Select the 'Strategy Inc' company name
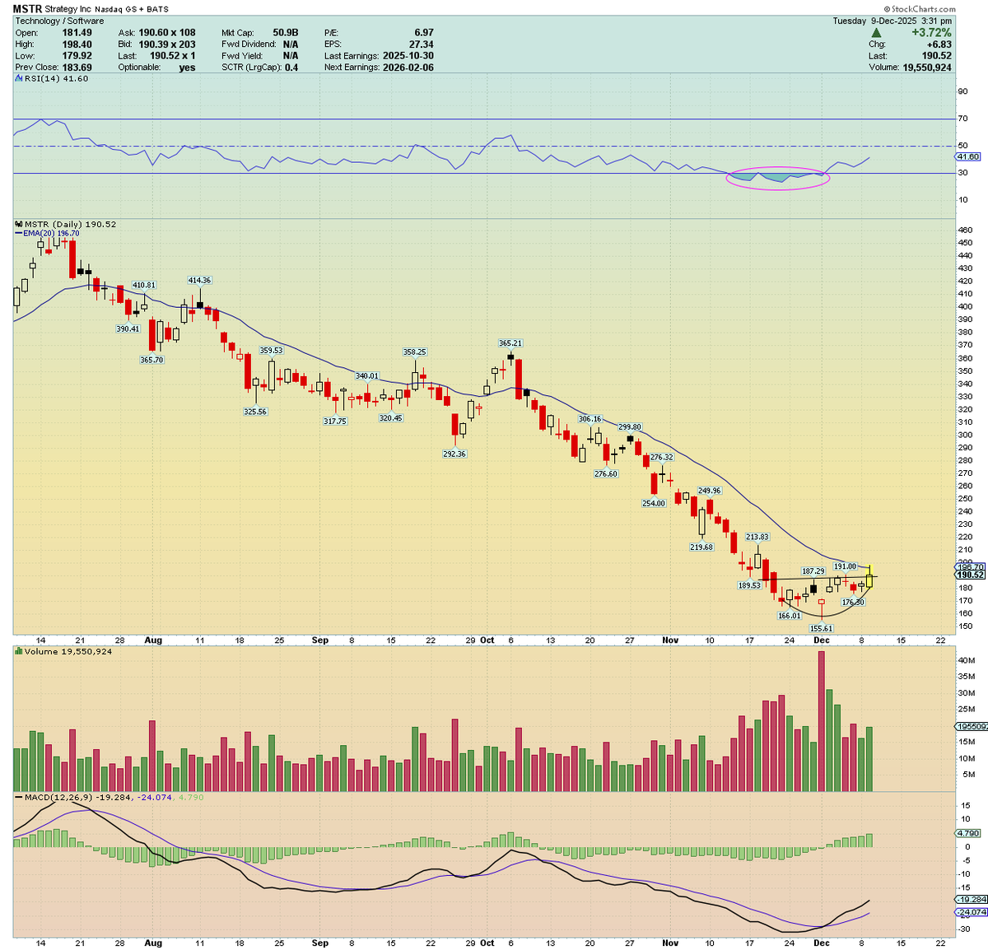 (x=68, y=9)
